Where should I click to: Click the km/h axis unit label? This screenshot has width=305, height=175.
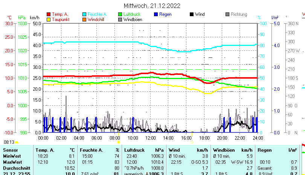pyautogui.click(x=34, y=18)
